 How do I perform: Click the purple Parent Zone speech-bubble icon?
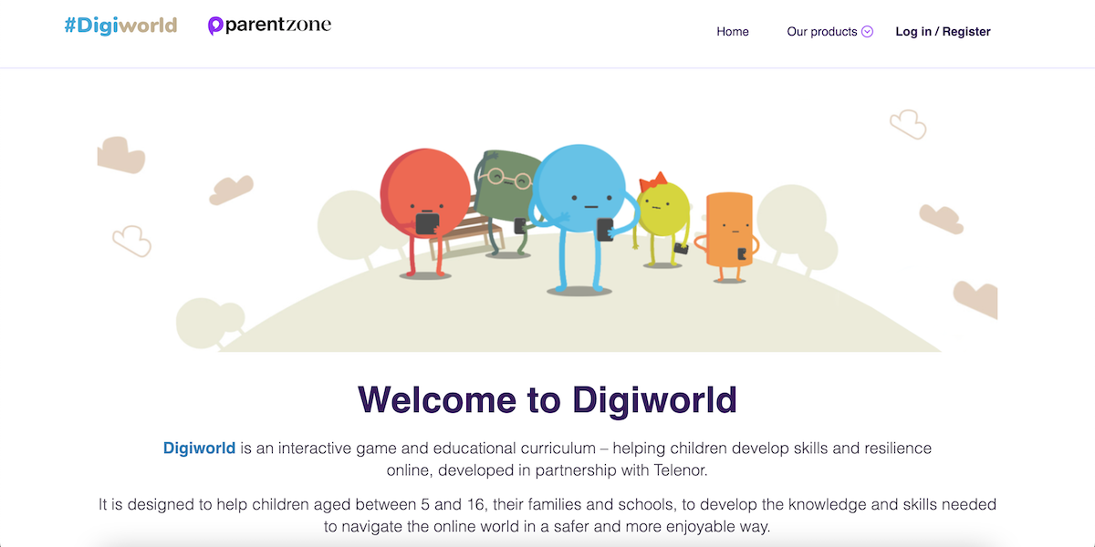[215, 25]
